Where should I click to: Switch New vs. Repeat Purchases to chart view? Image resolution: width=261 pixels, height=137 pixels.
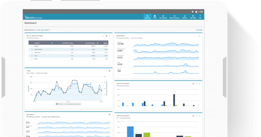[103, 36]
